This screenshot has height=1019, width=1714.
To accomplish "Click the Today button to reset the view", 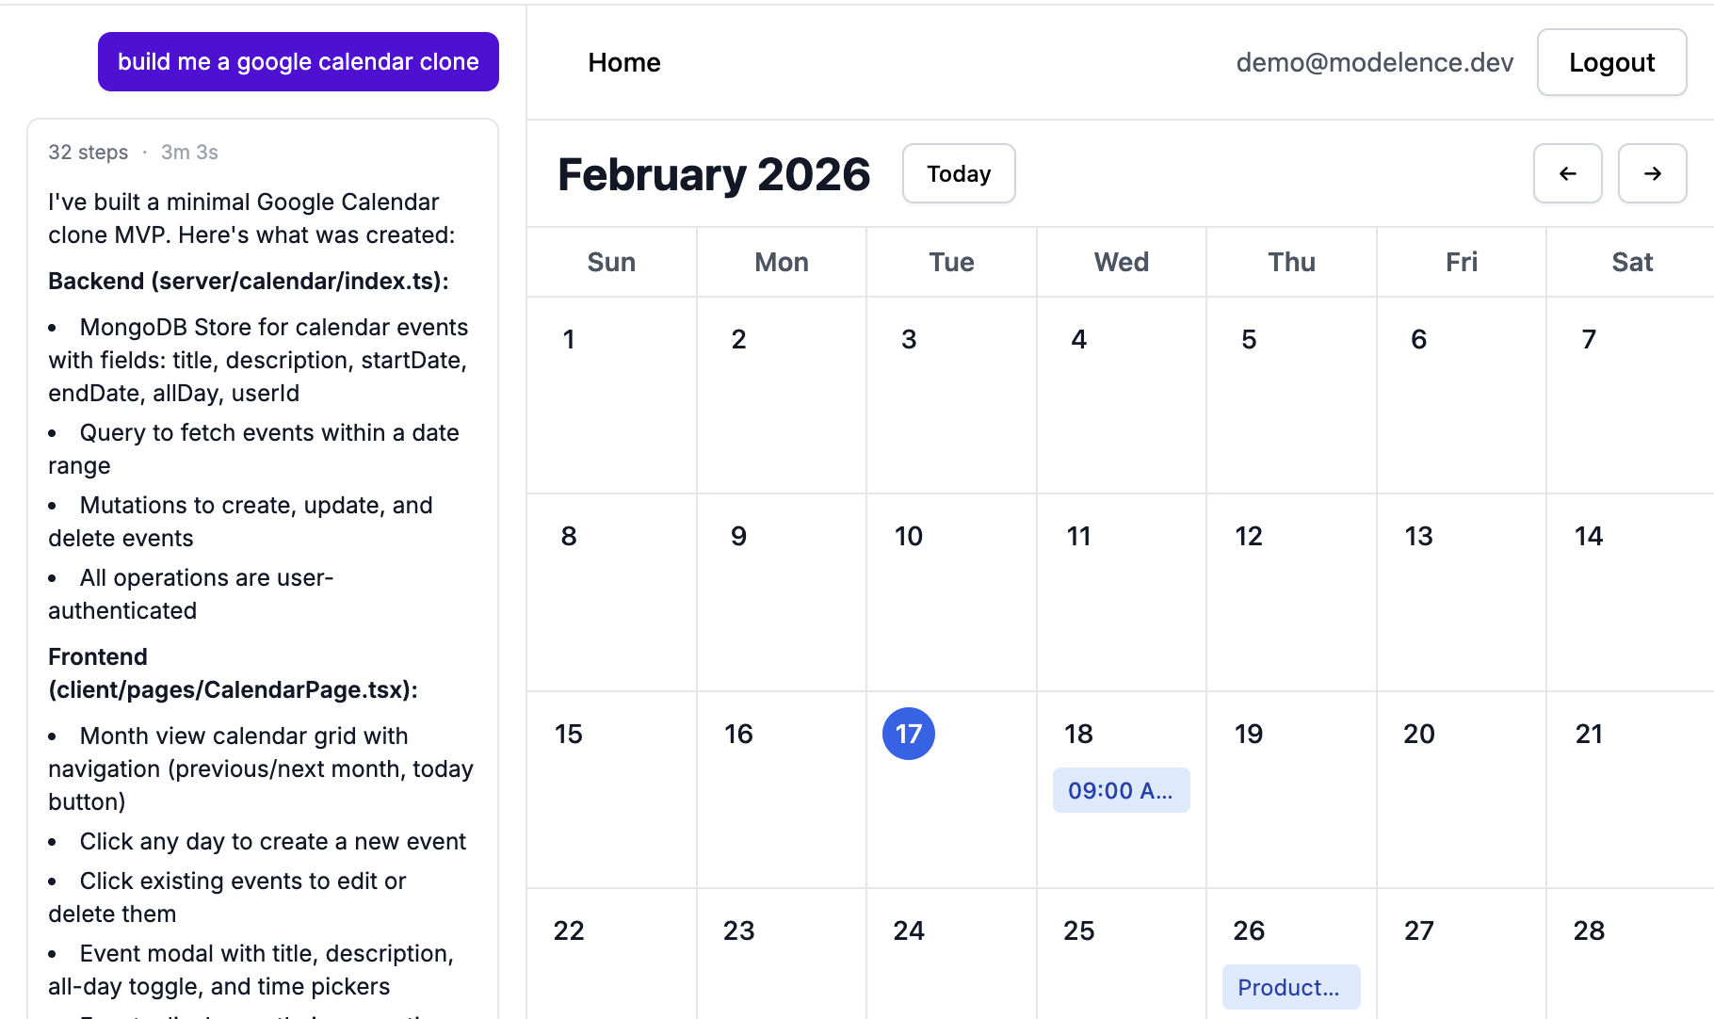I will coord(958,173).
